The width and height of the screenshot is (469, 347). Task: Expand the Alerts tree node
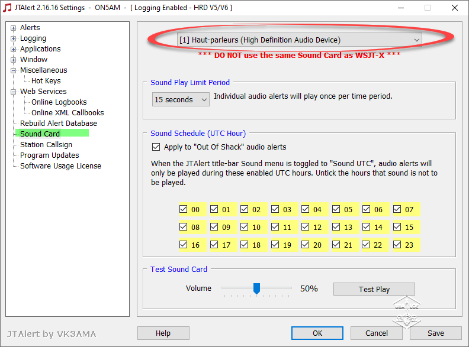[x=13, y=28]
